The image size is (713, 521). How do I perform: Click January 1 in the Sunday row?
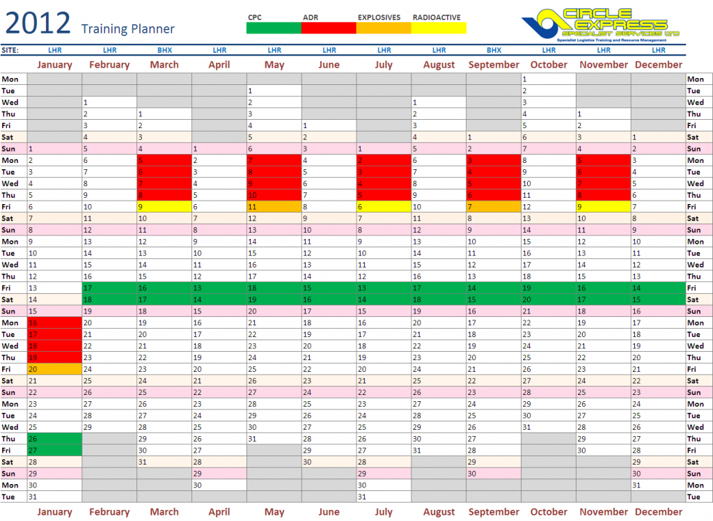pyautogui.click(x=54, y=149)
